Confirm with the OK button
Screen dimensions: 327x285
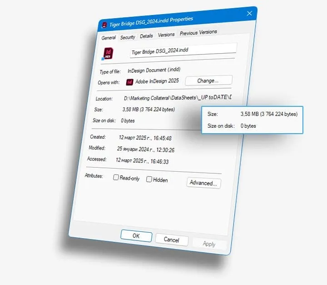tap(136, 236)
